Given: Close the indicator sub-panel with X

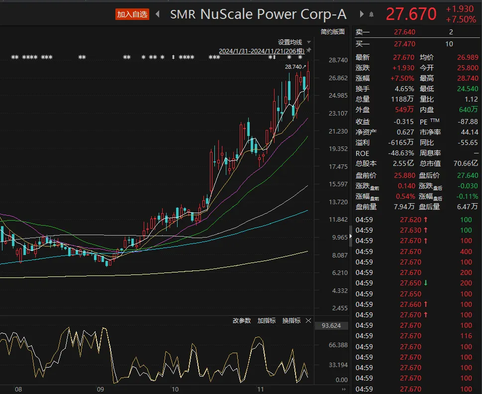Looking at the screenshot, I should 308,321.
